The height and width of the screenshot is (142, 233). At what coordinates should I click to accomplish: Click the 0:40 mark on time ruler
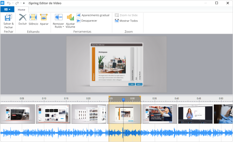177,99
